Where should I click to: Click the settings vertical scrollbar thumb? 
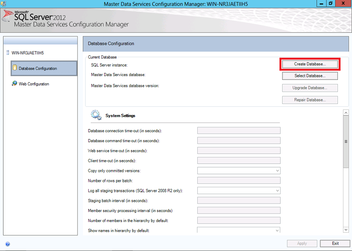coord(346,141)
